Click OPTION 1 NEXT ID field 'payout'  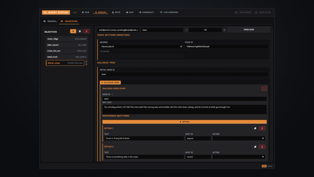(198, 138)
